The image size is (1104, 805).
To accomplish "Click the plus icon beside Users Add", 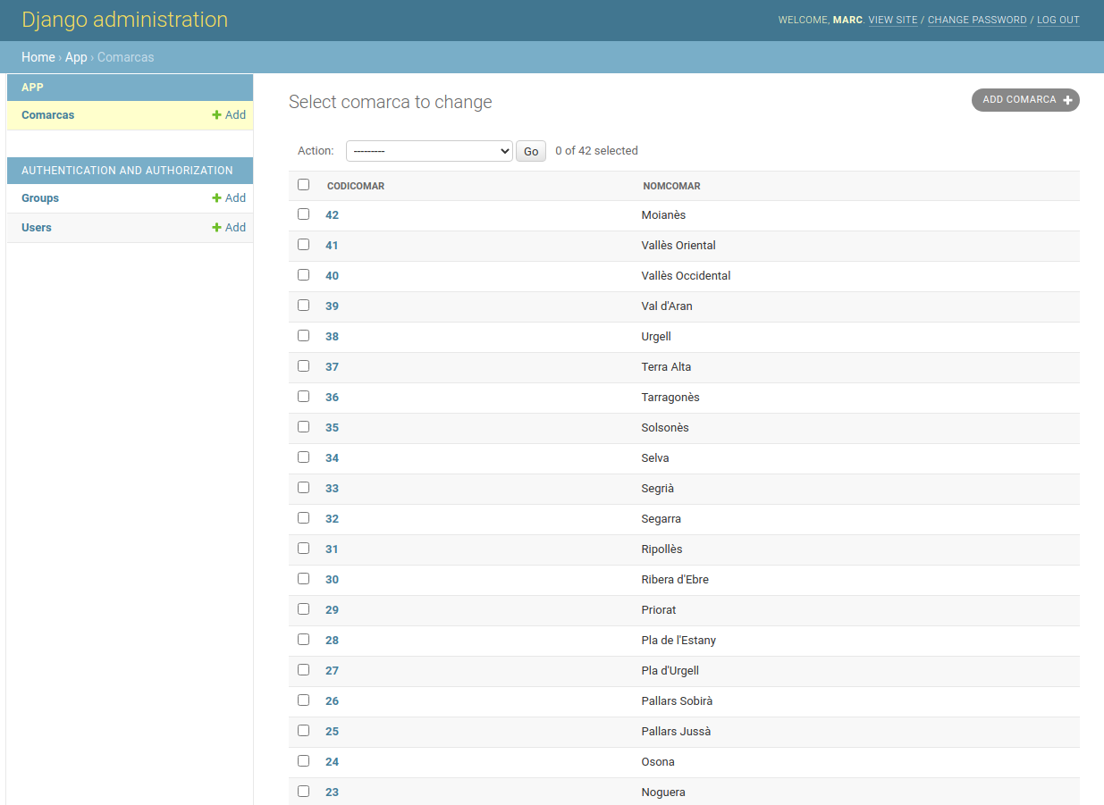I will pyautogui.click(x=216, y=228).
